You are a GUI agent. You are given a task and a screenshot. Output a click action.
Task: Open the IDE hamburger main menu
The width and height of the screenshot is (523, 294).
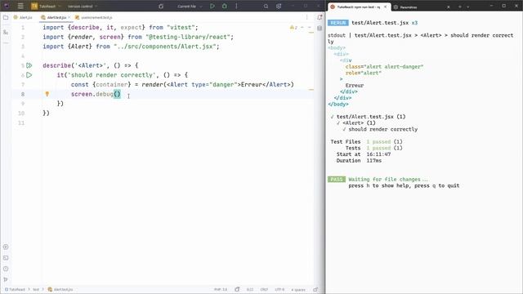tap(20, 6)
